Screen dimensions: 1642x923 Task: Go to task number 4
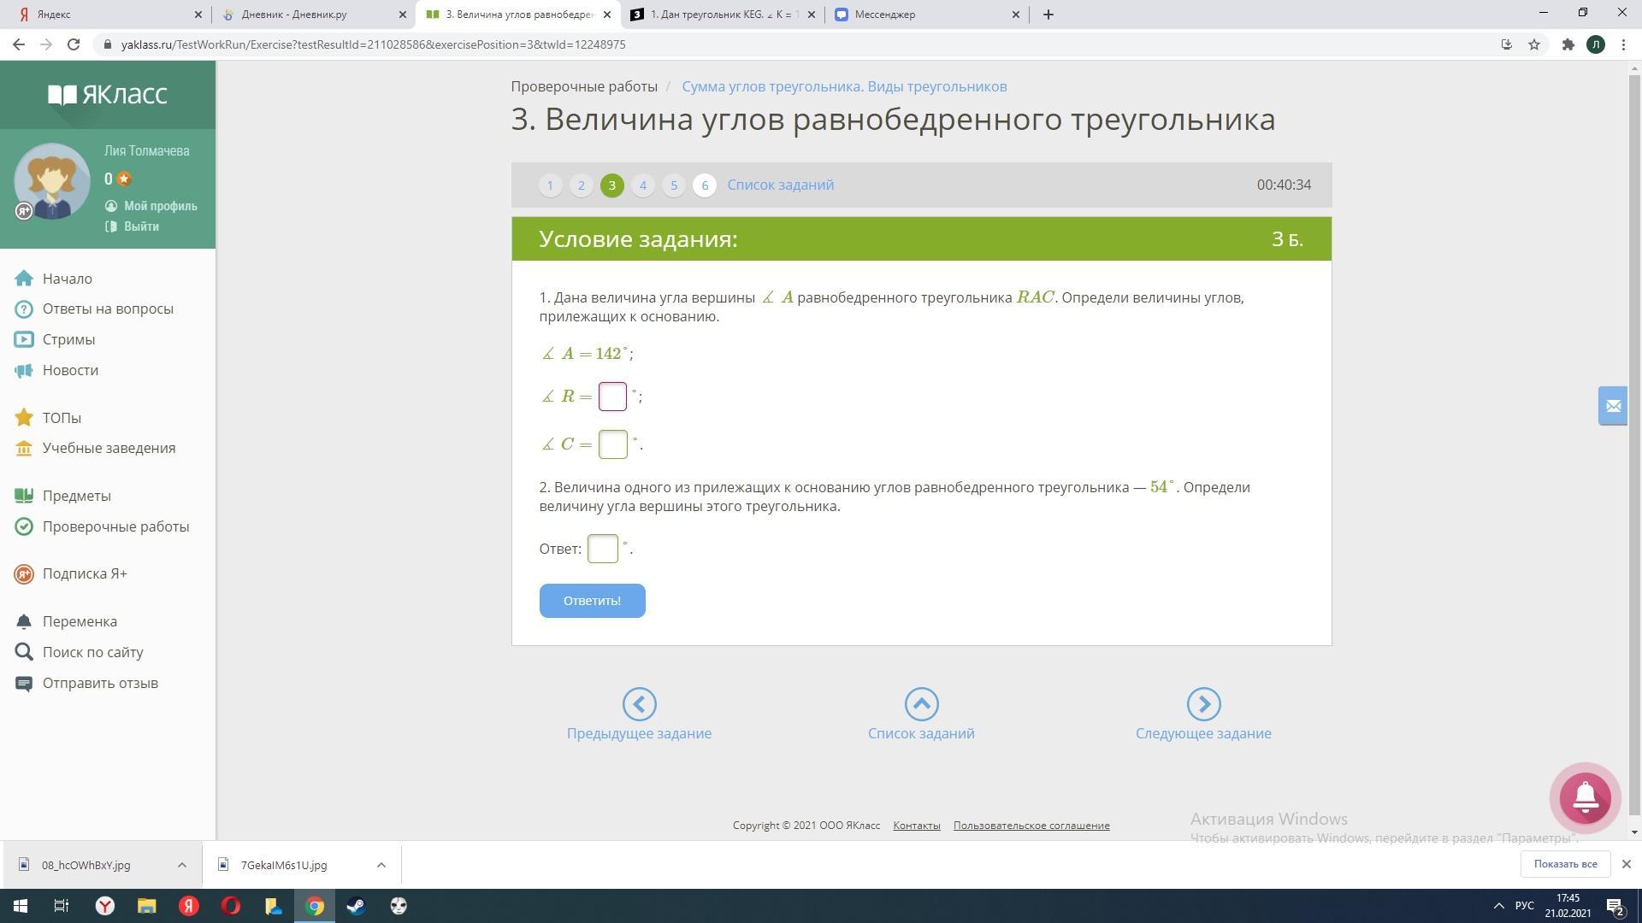[x=642, y=185]
